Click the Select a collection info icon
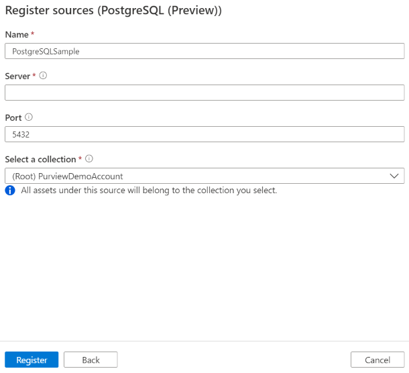409x373 pixels. pos(89,159)
